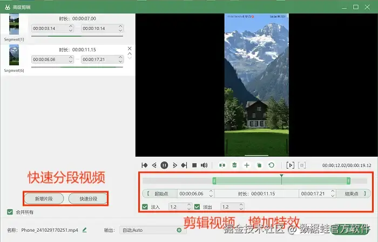Toggle the 合并所有 merge checkbox
Viewport: 378px width, 242px height.
[x=10, y=212]
